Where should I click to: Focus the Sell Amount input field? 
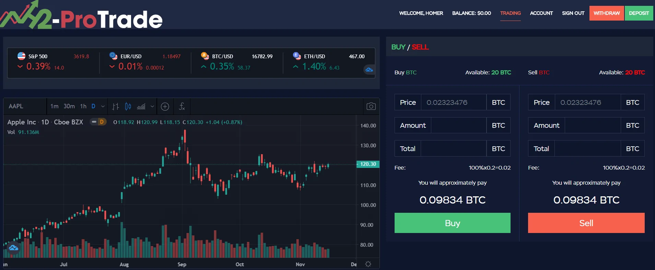pos(593,125)
